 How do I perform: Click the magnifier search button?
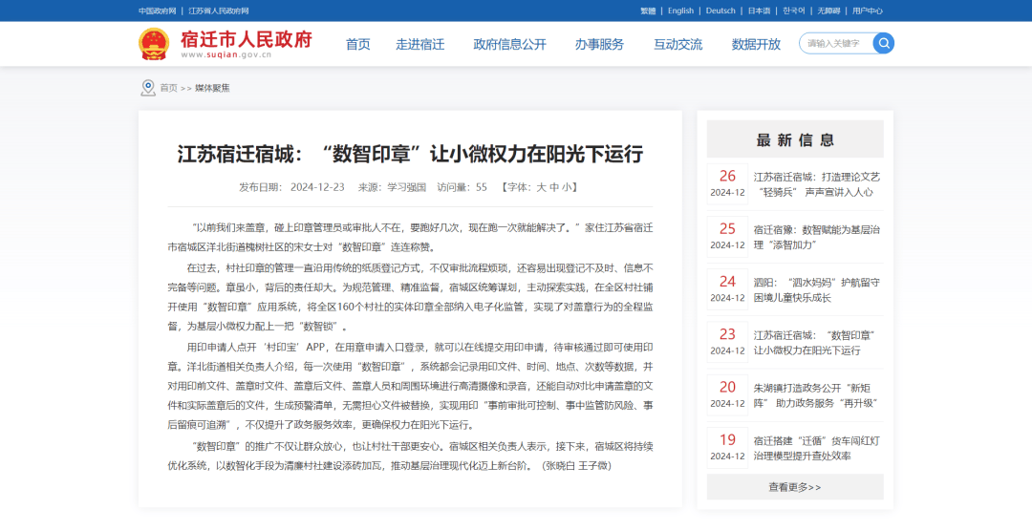(x=883, y=43)
